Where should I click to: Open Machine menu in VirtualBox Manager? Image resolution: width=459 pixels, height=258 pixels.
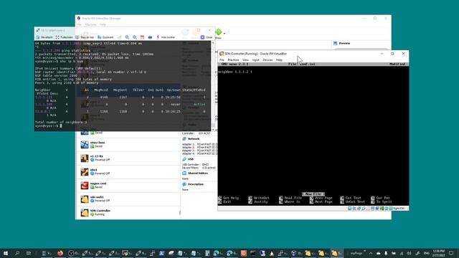[x=90, y=24]
